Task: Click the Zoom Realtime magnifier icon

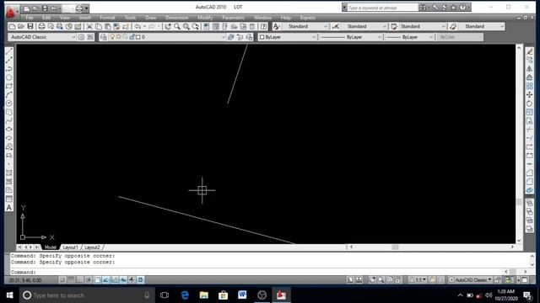Action: (177, 26)
